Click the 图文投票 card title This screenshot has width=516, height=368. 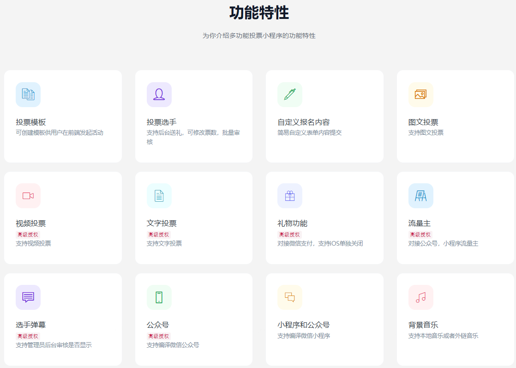click(423, 122)
